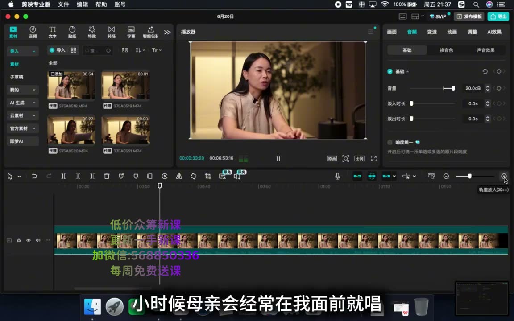Screen dimensions: 514x321
Task: Expand the AI 生成 sidebar dropdown
Action: [23, 103]
